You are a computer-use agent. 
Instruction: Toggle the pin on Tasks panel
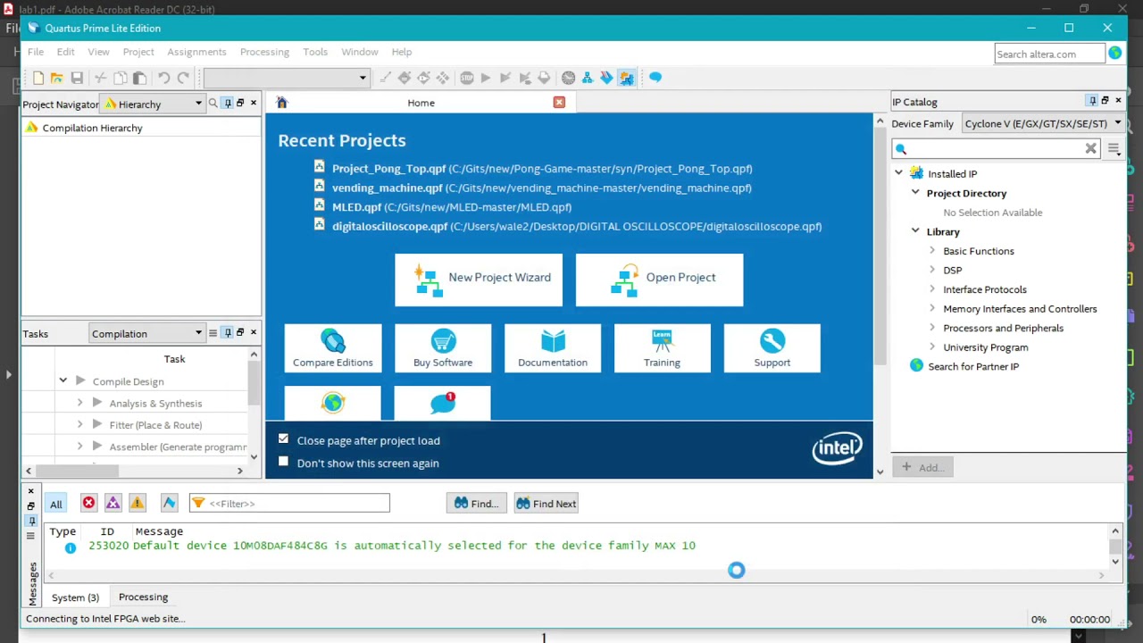[228, 333]
